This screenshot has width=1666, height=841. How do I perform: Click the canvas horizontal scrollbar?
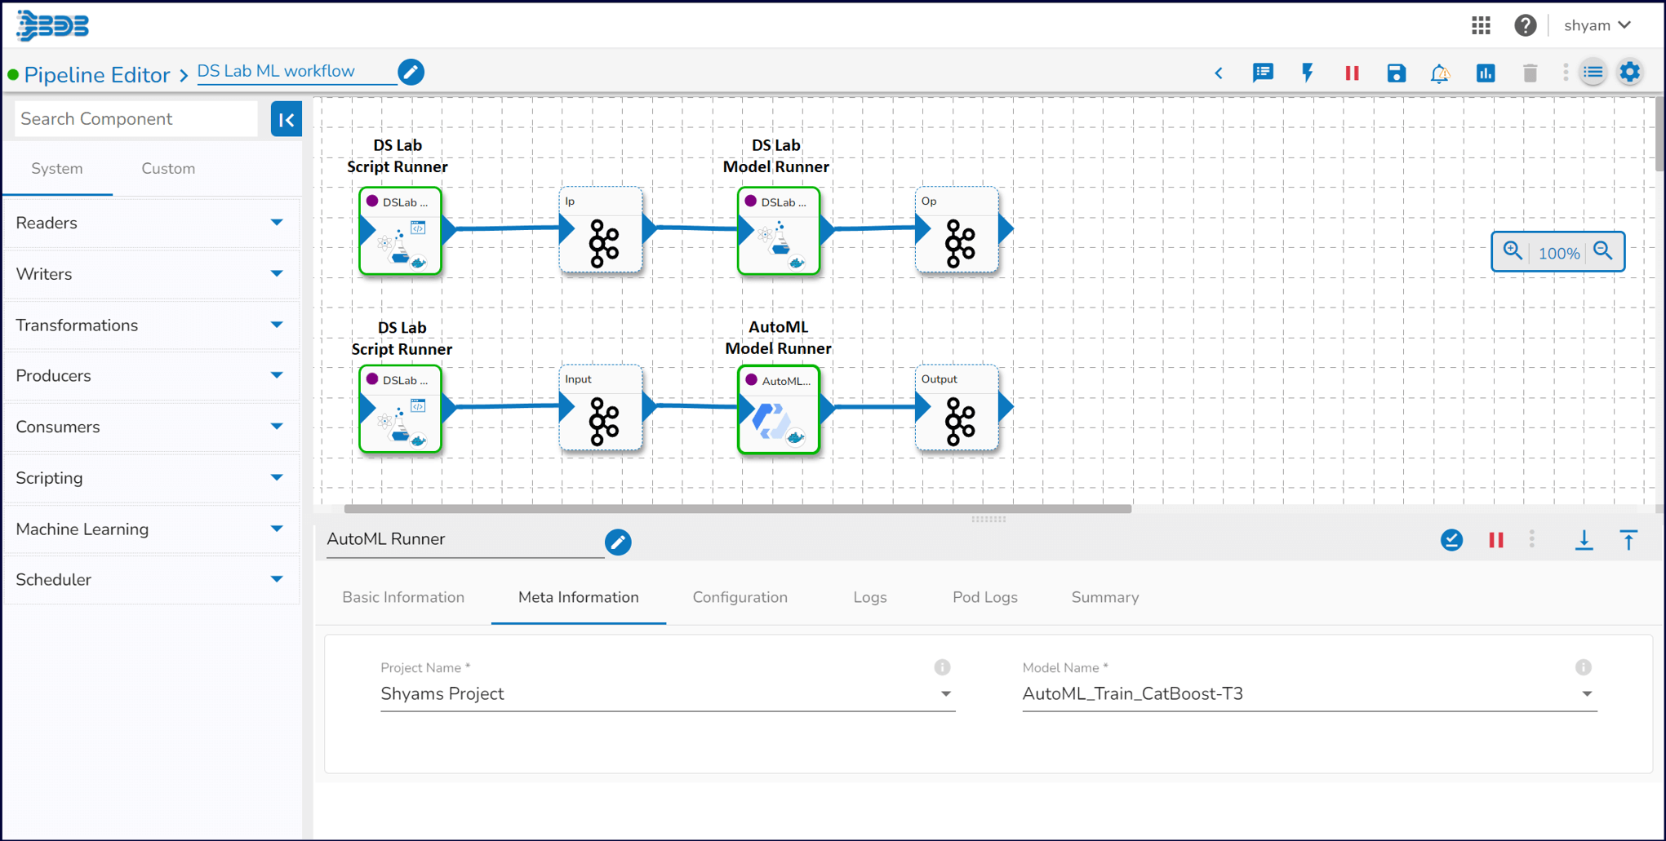tap(738, 508)
